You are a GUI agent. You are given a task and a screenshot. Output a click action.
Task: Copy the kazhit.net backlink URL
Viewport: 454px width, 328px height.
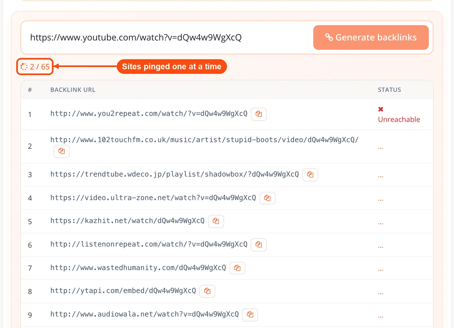216,221
